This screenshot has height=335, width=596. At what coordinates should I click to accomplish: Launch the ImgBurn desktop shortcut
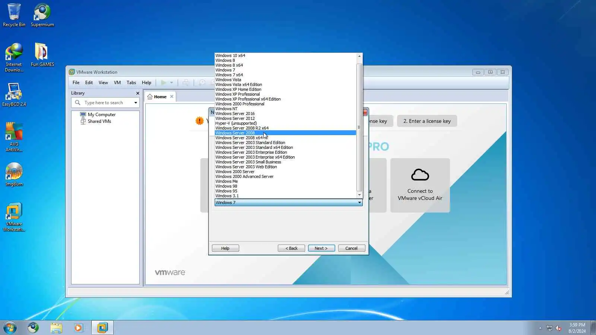[14, 174]
